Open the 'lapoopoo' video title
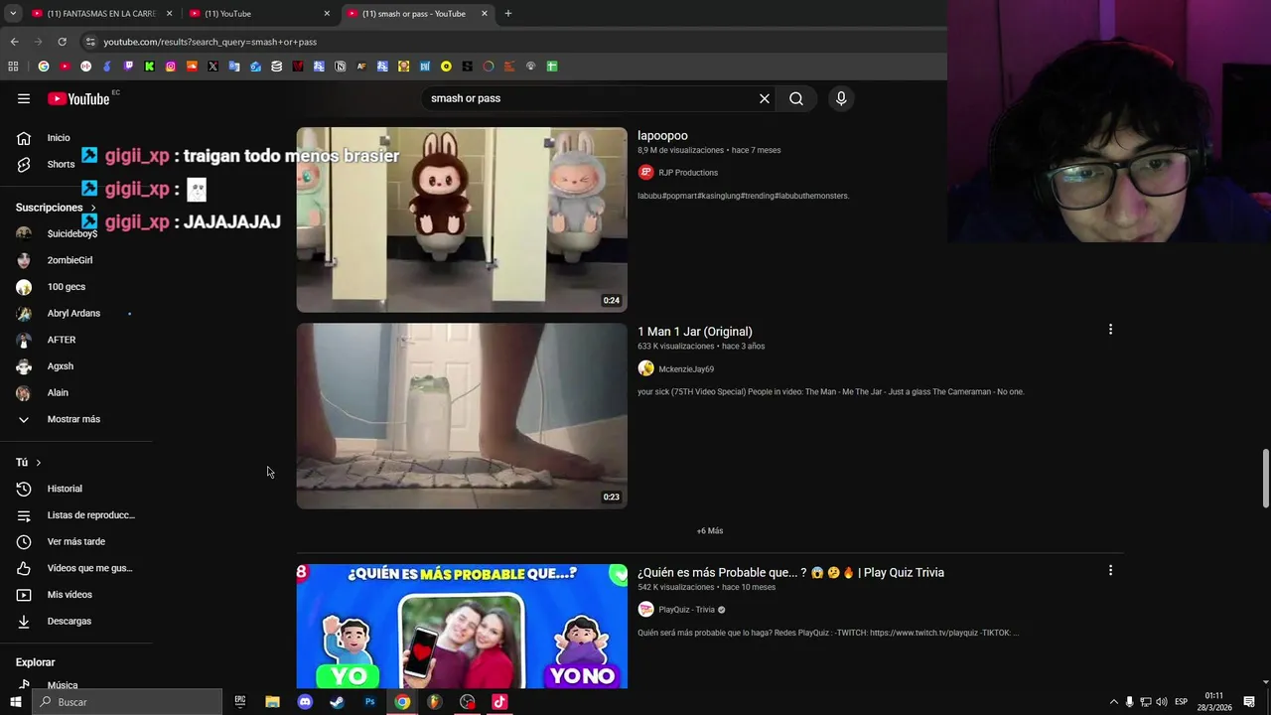 click(662, 136)
